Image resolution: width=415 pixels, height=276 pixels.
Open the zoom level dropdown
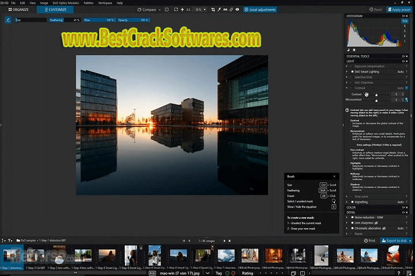(205, 10)
